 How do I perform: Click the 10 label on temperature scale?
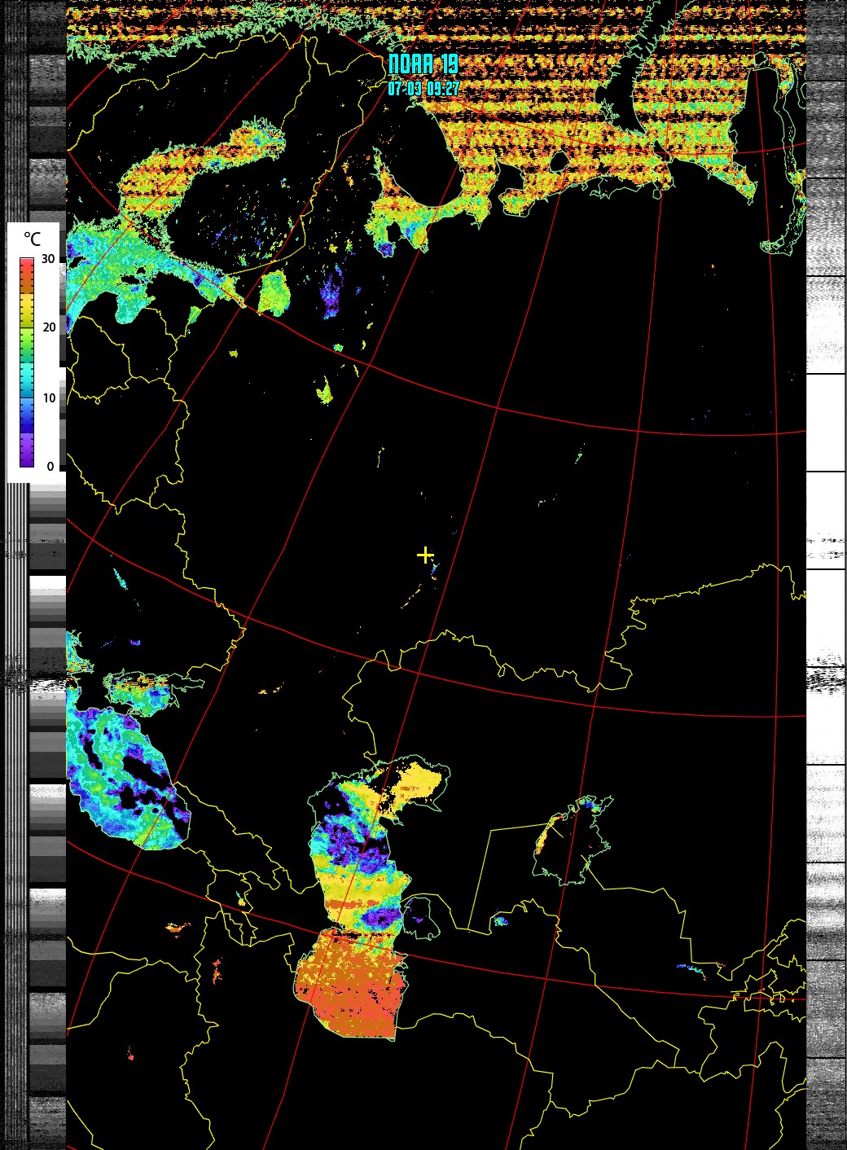point(49,398)
